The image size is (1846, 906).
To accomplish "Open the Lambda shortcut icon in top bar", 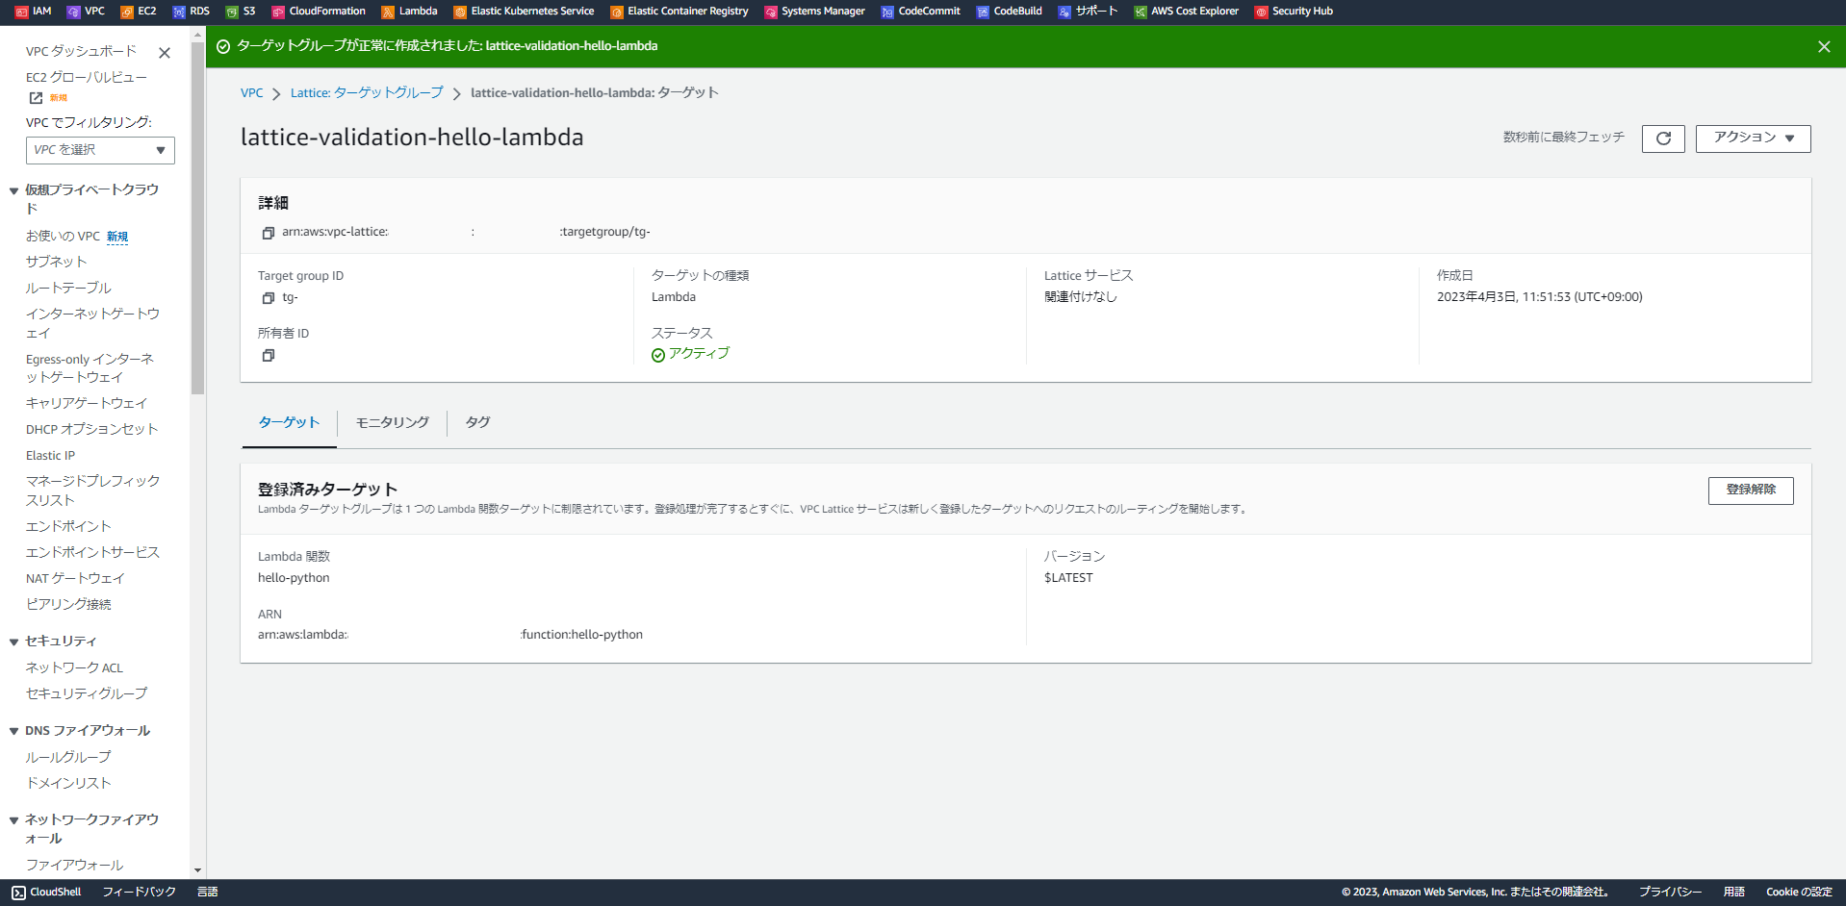I will tap(388, 12).
